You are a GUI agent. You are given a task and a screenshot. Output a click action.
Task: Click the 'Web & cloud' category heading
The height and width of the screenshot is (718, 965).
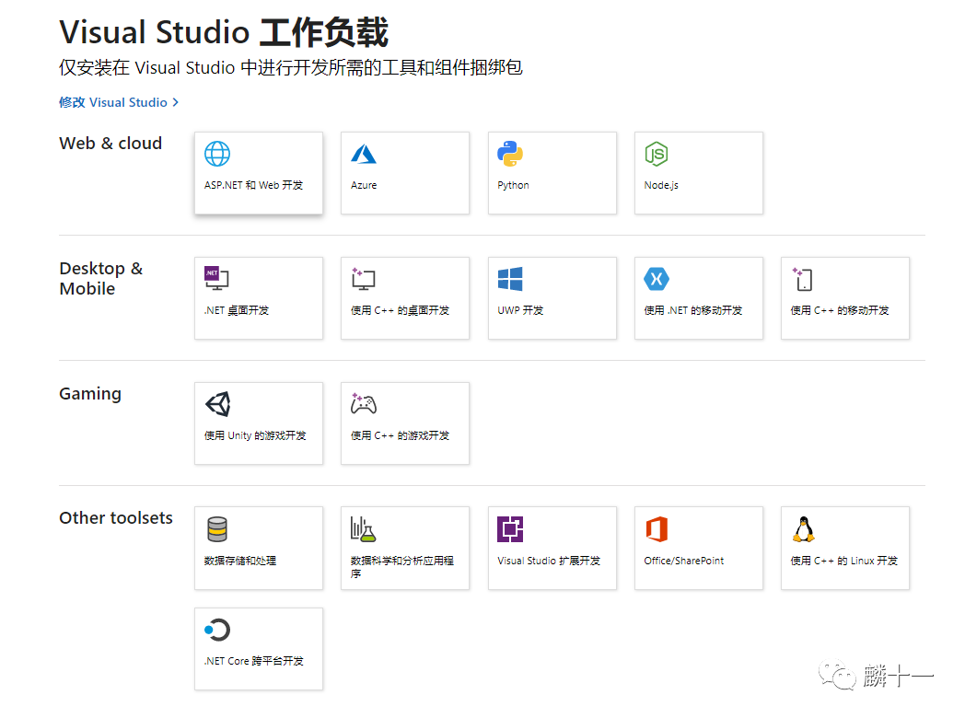click(x=110, y=144)
